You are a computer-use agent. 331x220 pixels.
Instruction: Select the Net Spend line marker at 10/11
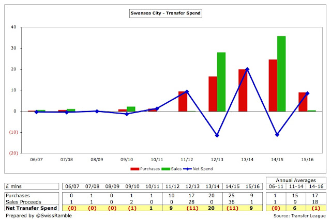point(157,109)
